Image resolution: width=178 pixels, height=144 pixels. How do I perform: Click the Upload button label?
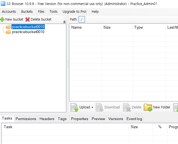point(85,107)
